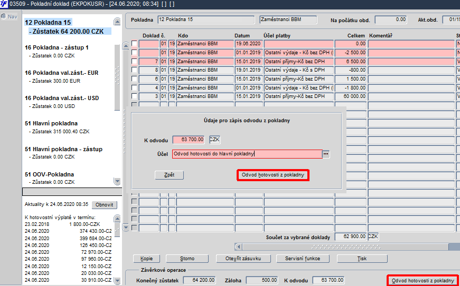Click the cash register list scrollbar thumb
Screen dimensions: 460x286
117,77
